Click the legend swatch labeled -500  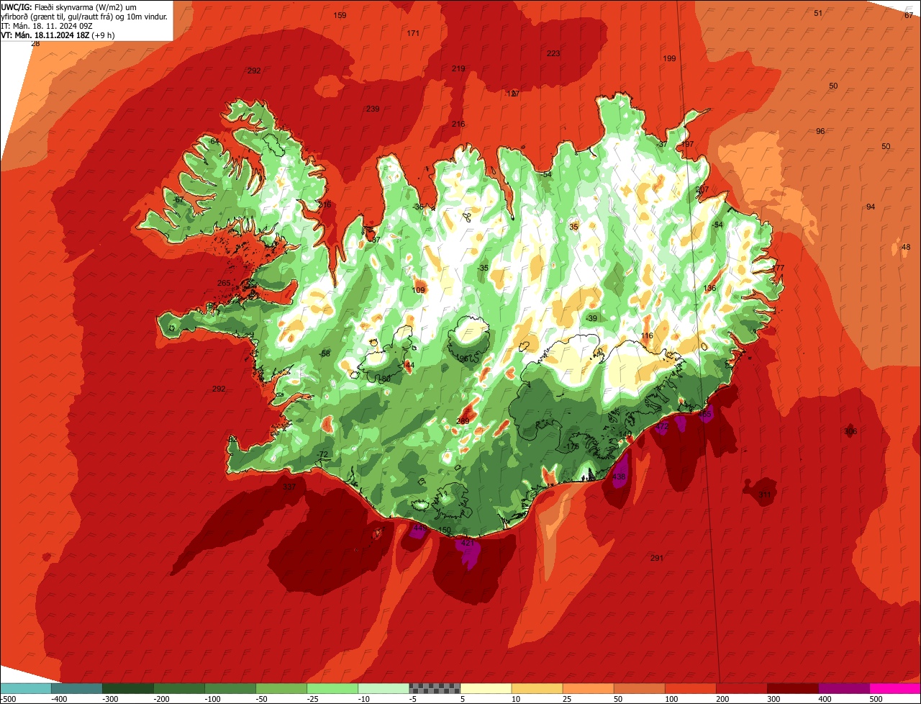[x=26, y=688]
